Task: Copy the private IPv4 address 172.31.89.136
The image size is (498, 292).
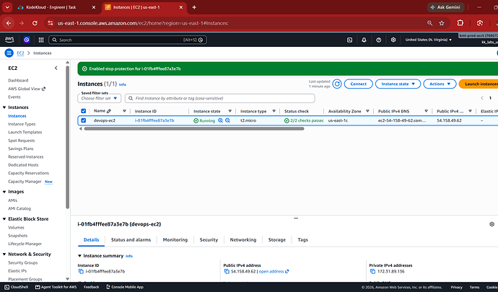Action: coord(373,271)
